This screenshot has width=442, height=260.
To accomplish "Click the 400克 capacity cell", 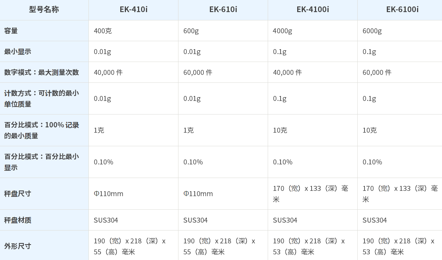I will (x=103, y=31).
